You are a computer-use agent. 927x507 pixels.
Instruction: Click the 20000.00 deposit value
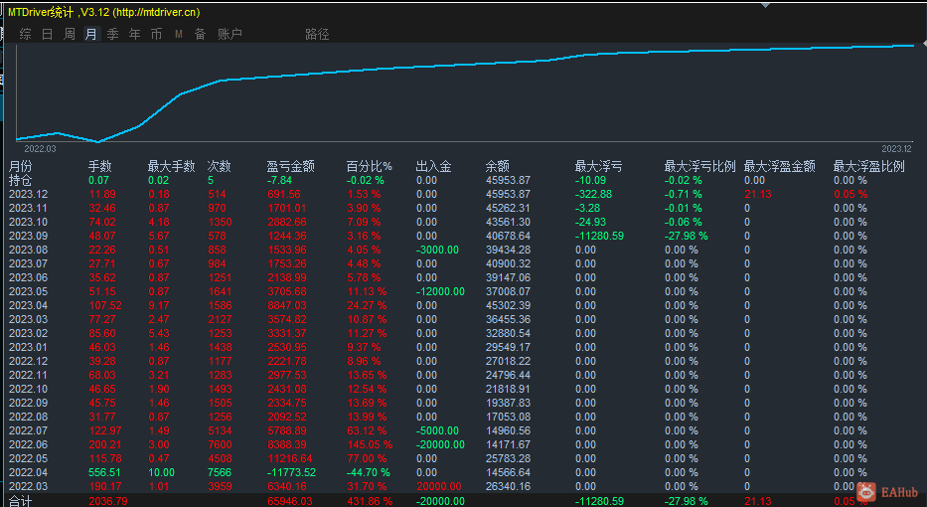[x=438, y=486]
